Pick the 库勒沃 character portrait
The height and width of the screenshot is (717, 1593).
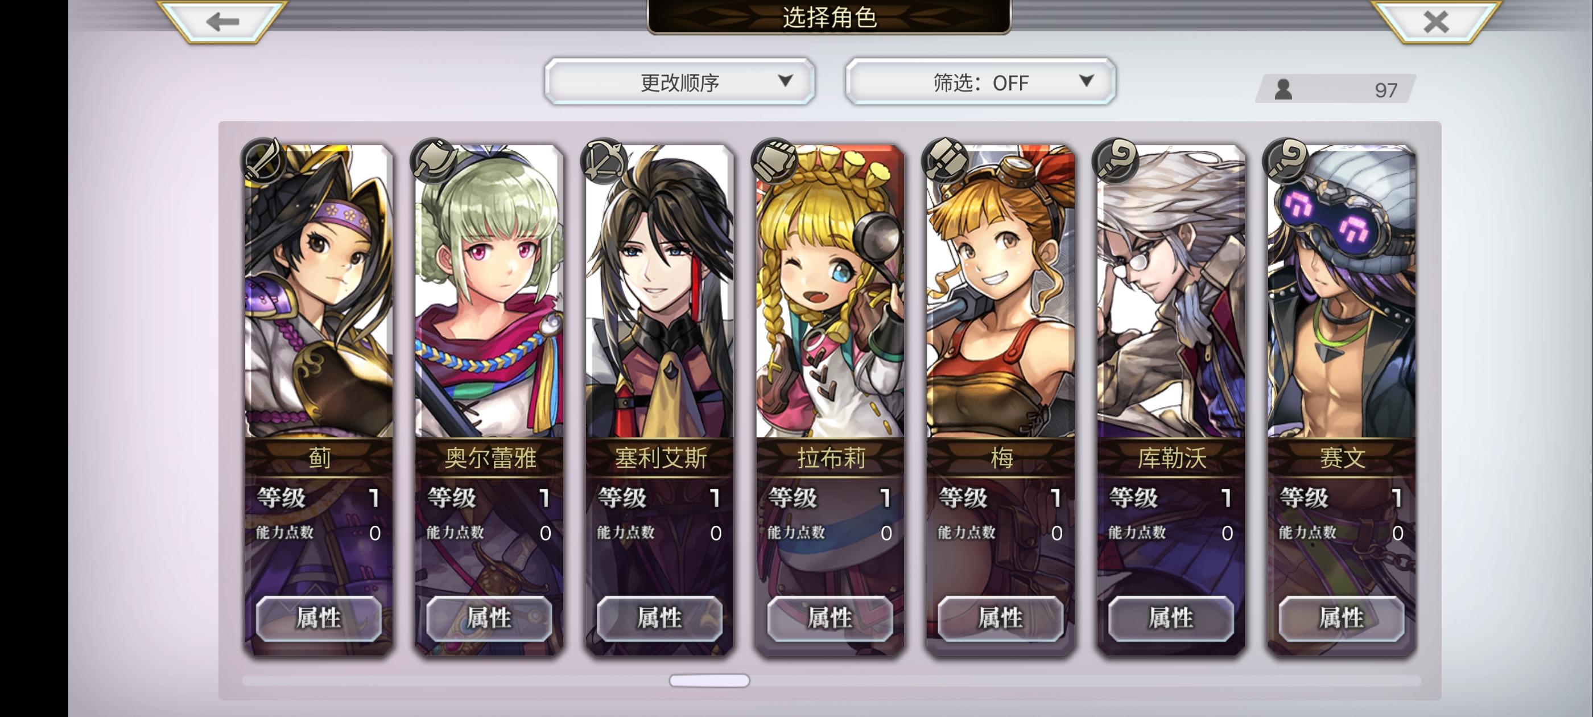click(x=1171, y=291)
